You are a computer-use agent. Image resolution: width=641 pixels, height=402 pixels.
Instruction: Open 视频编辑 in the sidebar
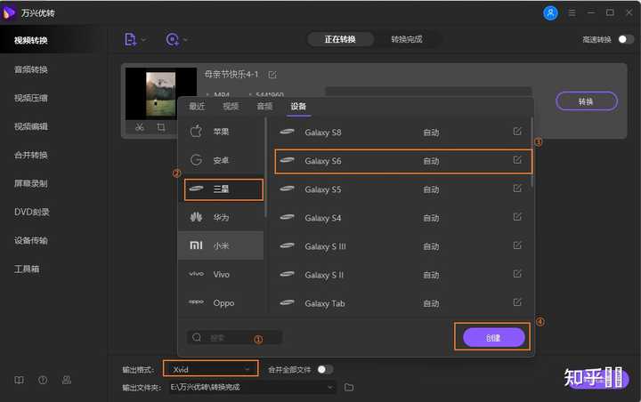tap(31, 126)
